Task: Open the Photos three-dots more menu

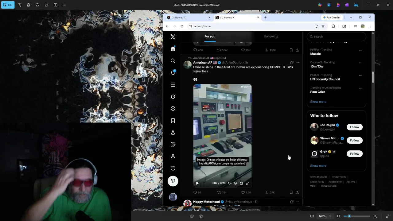Action: click(64, 5)
